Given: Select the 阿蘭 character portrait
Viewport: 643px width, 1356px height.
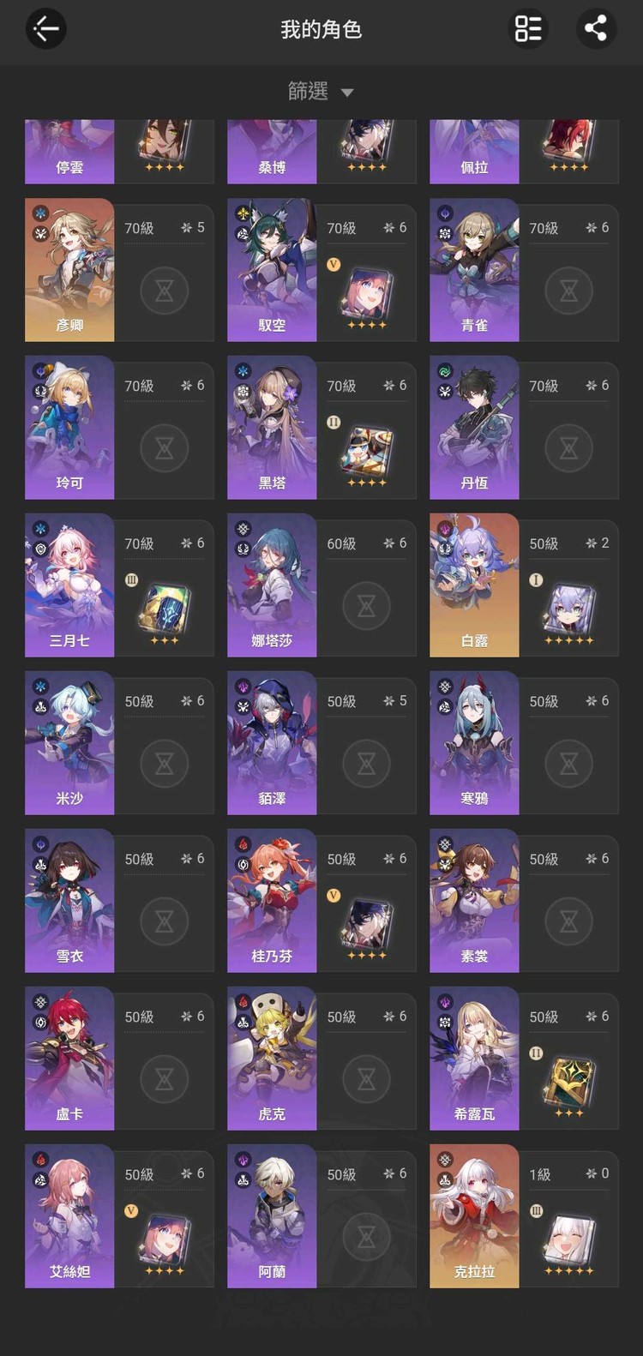Looking at the screenshot, I should pos(272,1216).
